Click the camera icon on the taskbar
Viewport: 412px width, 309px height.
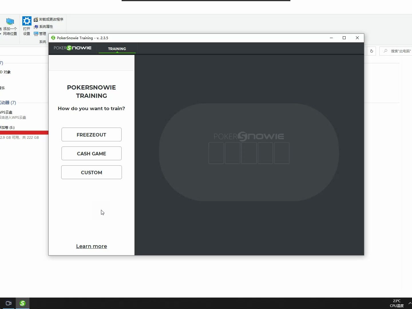pyautogui.click(x=9, y=303)
